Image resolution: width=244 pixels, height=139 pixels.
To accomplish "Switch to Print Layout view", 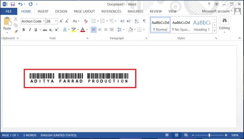I will pos(177,135).
